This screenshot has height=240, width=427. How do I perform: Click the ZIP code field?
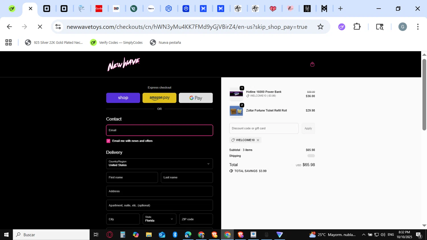[x=196, y=219]
